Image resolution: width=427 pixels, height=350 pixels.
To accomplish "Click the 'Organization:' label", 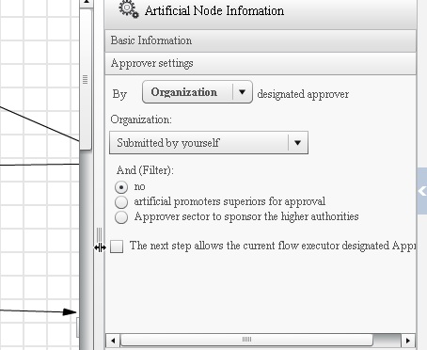I will point(141,119).
